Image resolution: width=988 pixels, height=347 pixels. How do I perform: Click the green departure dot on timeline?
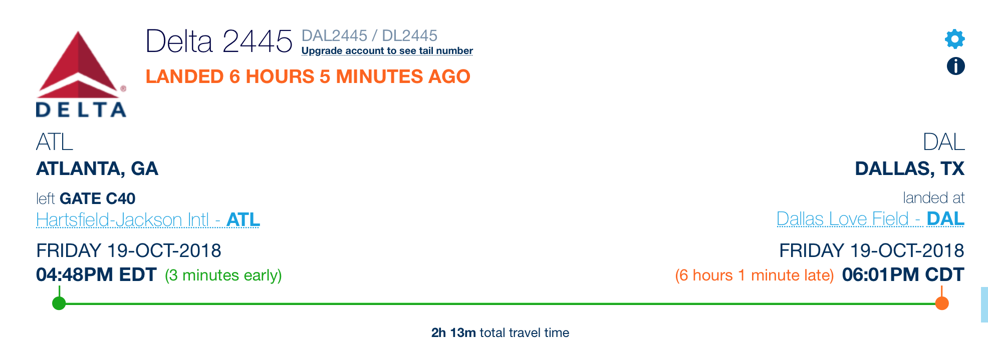[59, 303]
